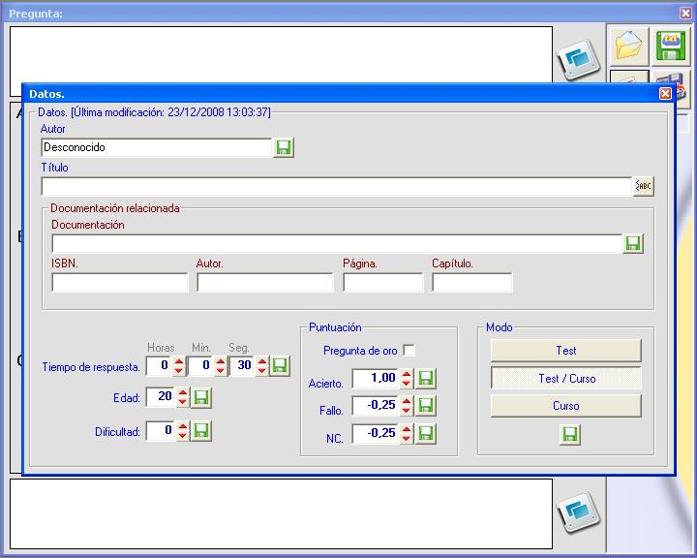Click the Seg. field showing 30

click(242, 366)
